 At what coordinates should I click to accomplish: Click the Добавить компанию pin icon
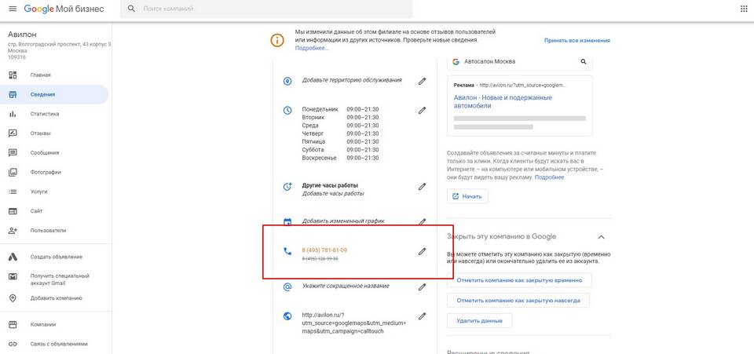13,297
